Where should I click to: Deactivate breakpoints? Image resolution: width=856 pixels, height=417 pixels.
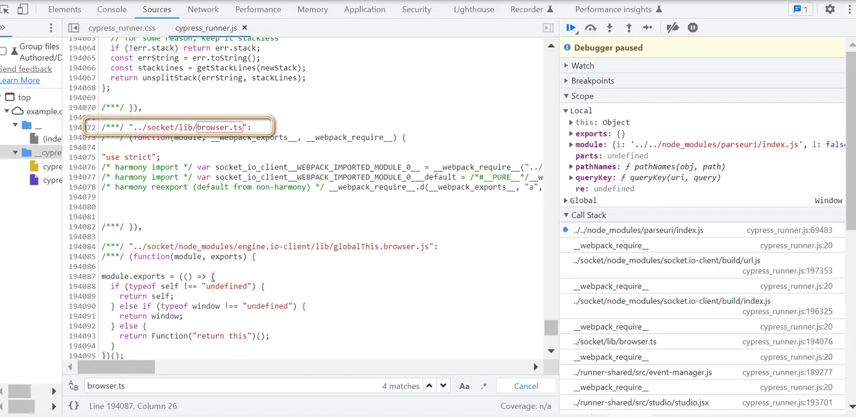pyautogui.click(x=673, y=28)
